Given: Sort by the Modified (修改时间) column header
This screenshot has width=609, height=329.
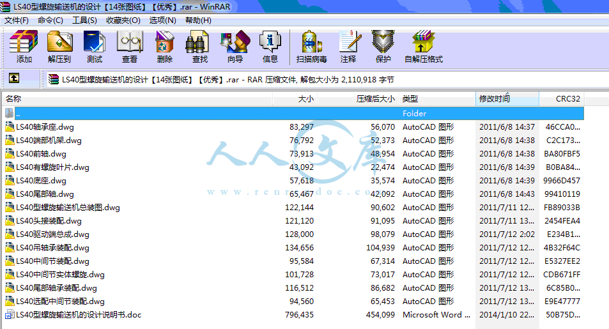Looking at the screenshot, I should tap(507, 98).
